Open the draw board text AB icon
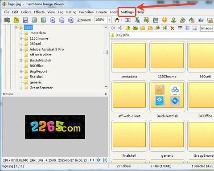Image resolution: width=214 pixels, height=171 pixels. coord(156,20)
